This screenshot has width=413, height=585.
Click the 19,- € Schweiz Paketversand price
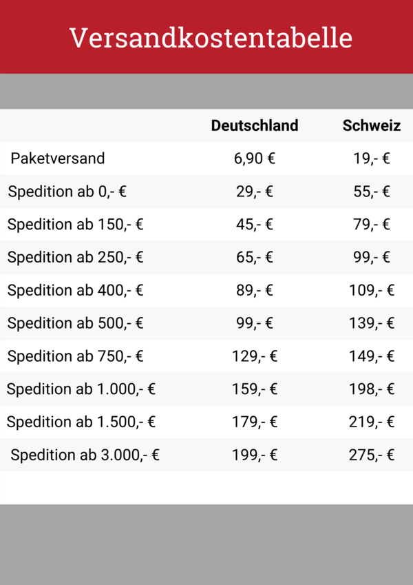[372, 158]
